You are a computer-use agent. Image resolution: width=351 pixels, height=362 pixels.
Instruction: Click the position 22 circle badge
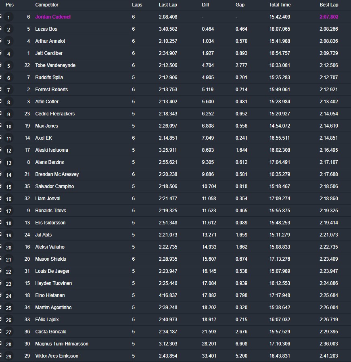8,272
